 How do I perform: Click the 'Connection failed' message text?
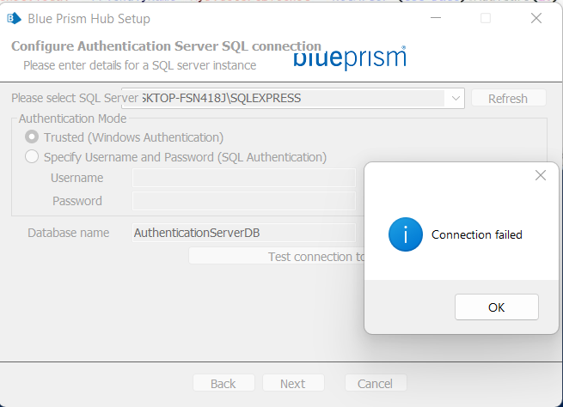coord(477,234)
